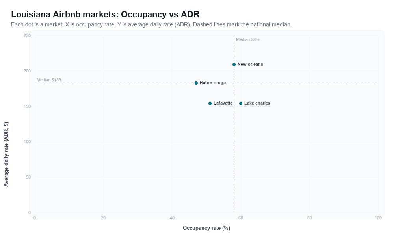The width and height of the screenshot is (394, 236).
Task: Click the Lafayette data point
Action: tap(210, 103)
